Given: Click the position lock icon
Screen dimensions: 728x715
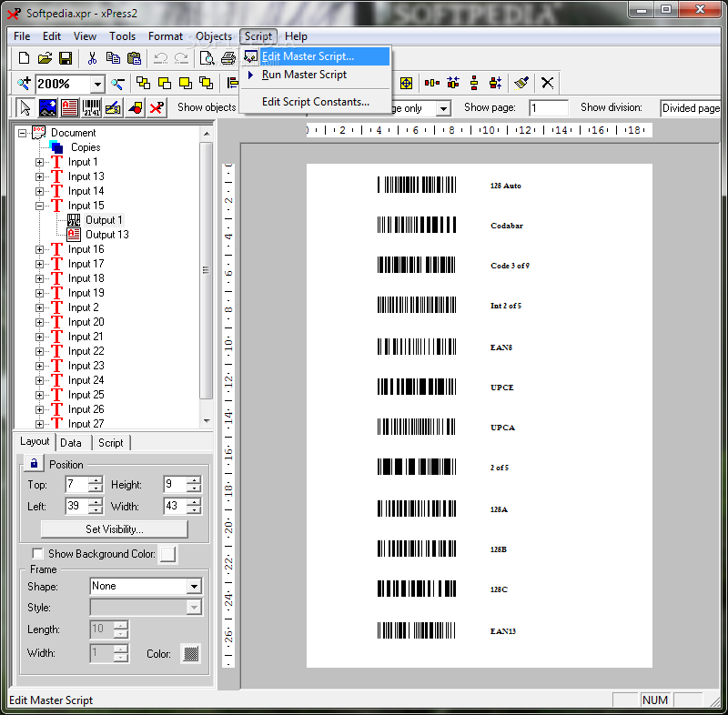Looking at the screenshot, I should 34,463.
